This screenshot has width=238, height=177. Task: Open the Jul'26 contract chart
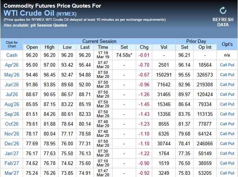coord(12,94)
